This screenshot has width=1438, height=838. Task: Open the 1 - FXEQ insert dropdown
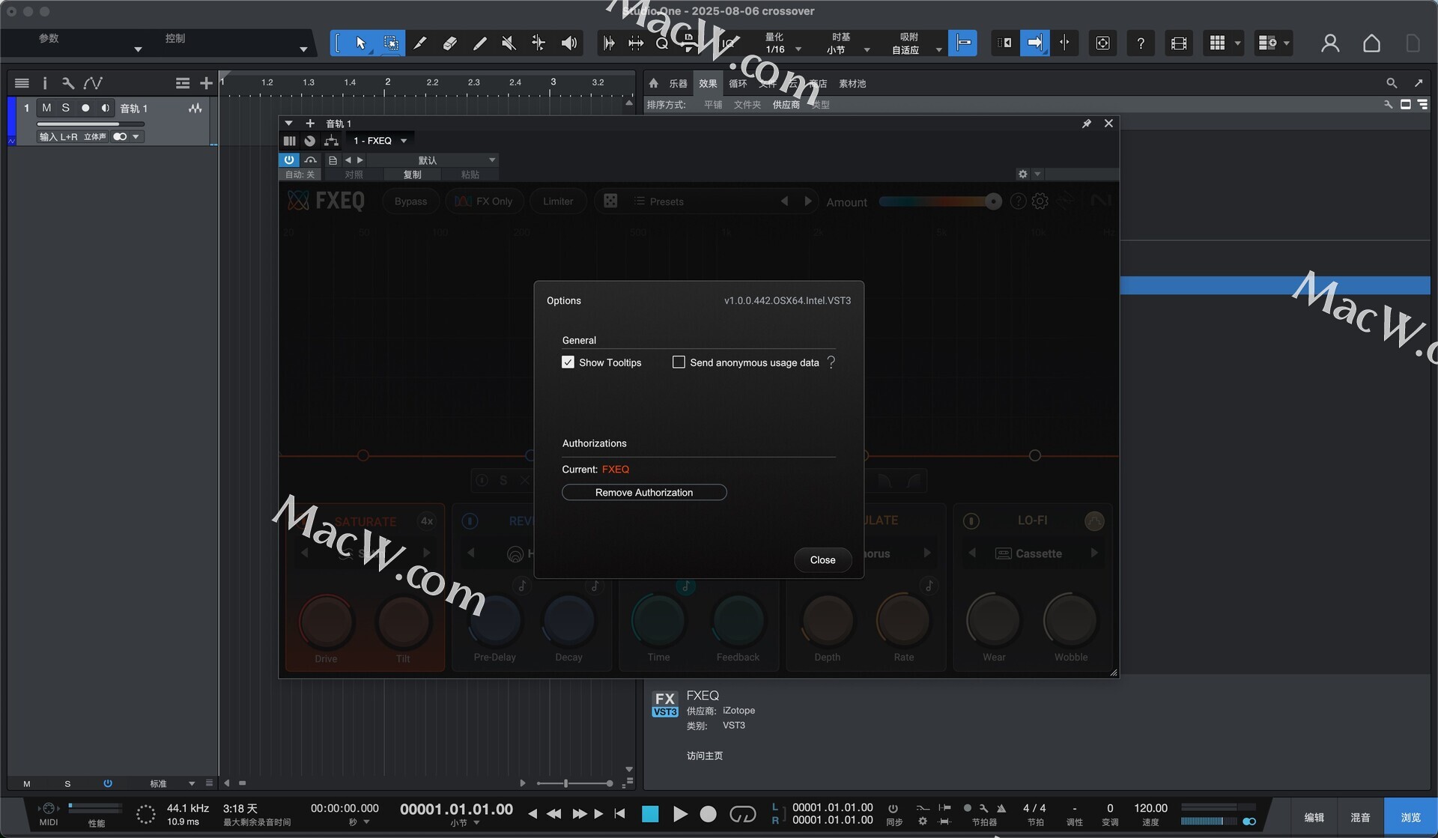tap(380, 141)
